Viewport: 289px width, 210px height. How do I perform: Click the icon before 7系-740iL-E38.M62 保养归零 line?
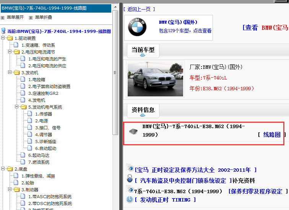click(130, 189)
